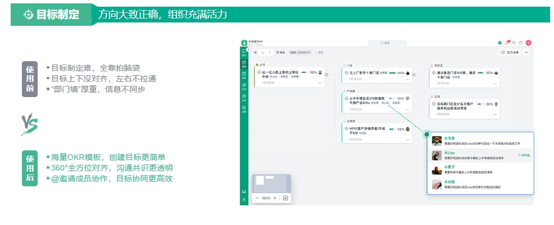554x225 pixels.
Task: Toggle the 显示成果 switch
Action: (502, 52)
